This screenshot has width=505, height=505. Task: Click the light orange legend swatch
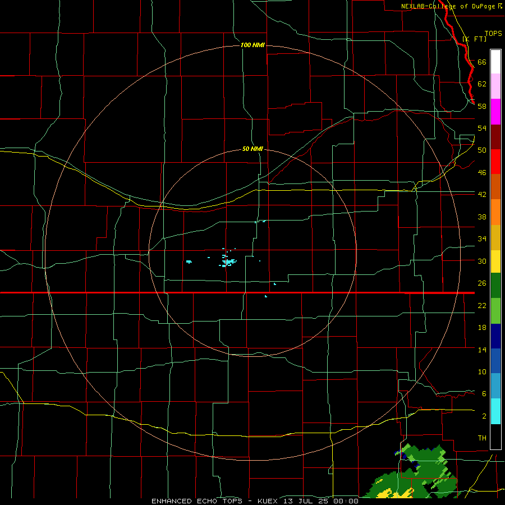coord(495,212)
